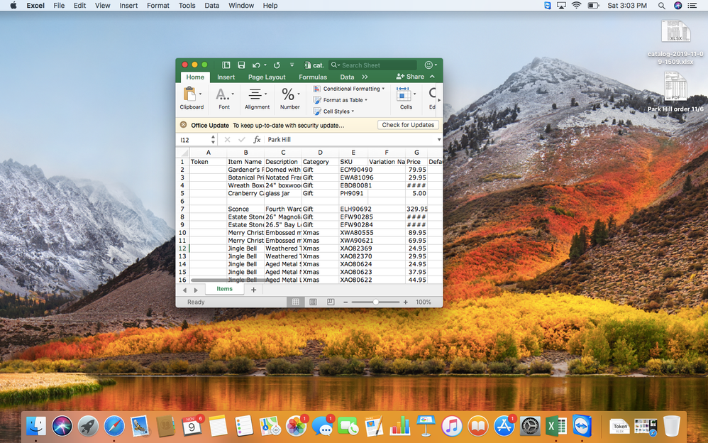Click the Save icon in title bar
Image resolution: width=708 pixels, height=443 pixels.
click(241, 65)
